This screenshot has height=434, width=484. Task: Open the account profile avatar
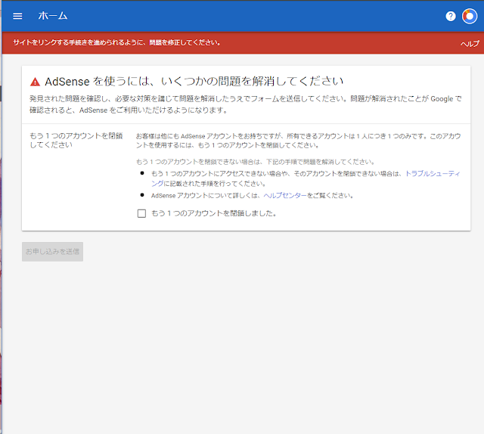tap(470, 16)
